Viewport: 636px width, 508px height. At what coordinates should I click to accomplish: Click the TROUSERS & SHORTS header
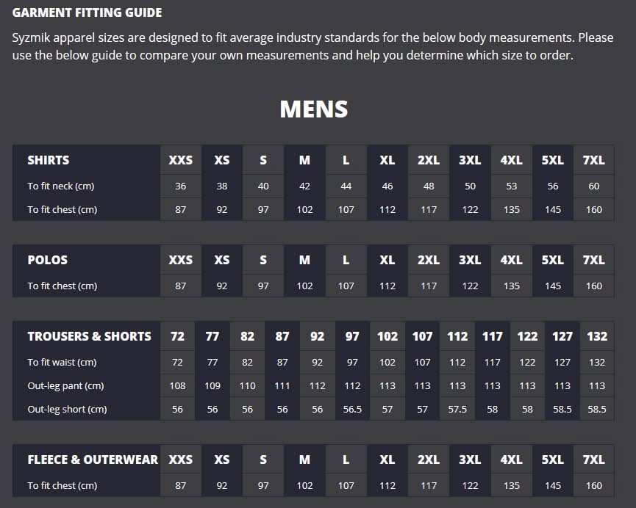click(x=89, y=336)
